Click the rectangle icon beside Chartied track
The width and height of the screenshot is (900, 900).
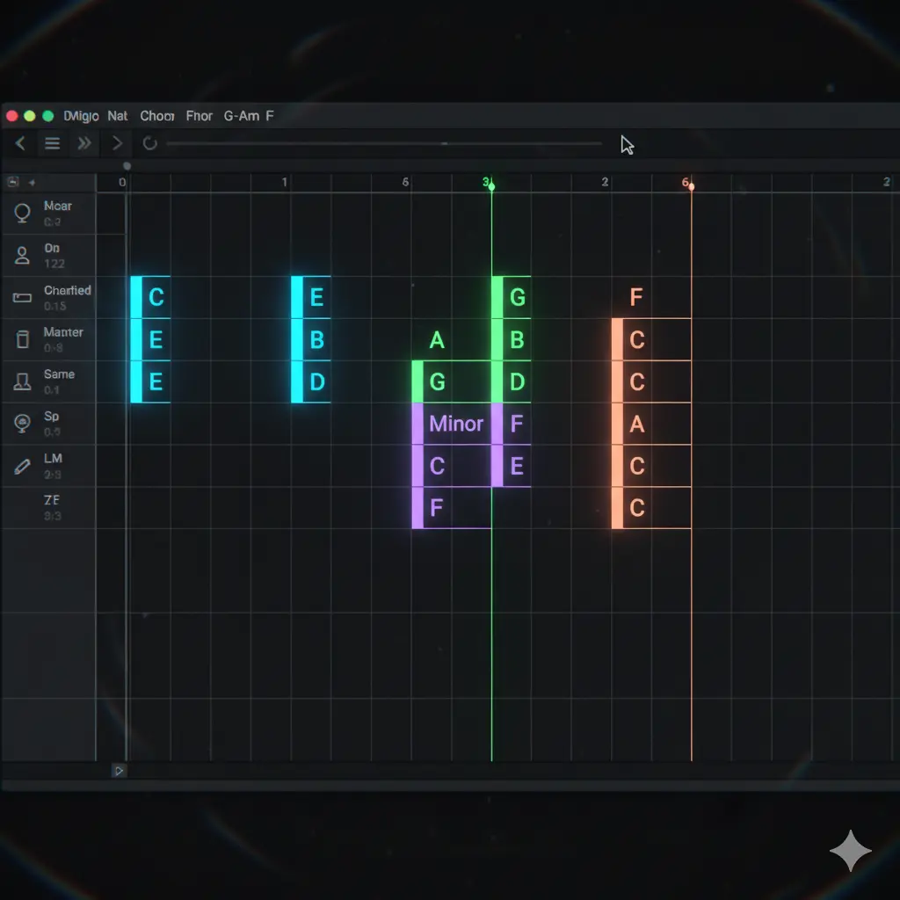pos(23,298)
